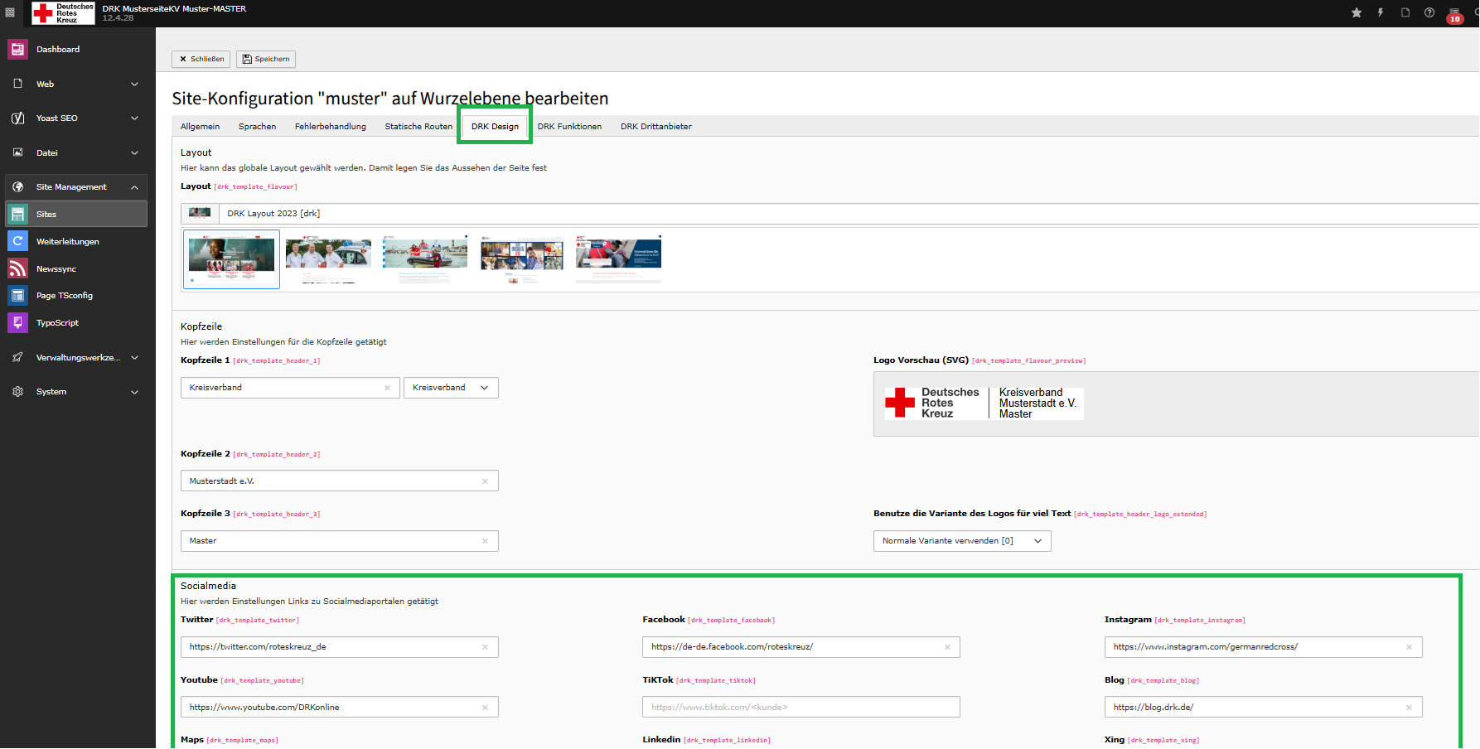
Task: Open the Newssync module icon
Action: 17,268
